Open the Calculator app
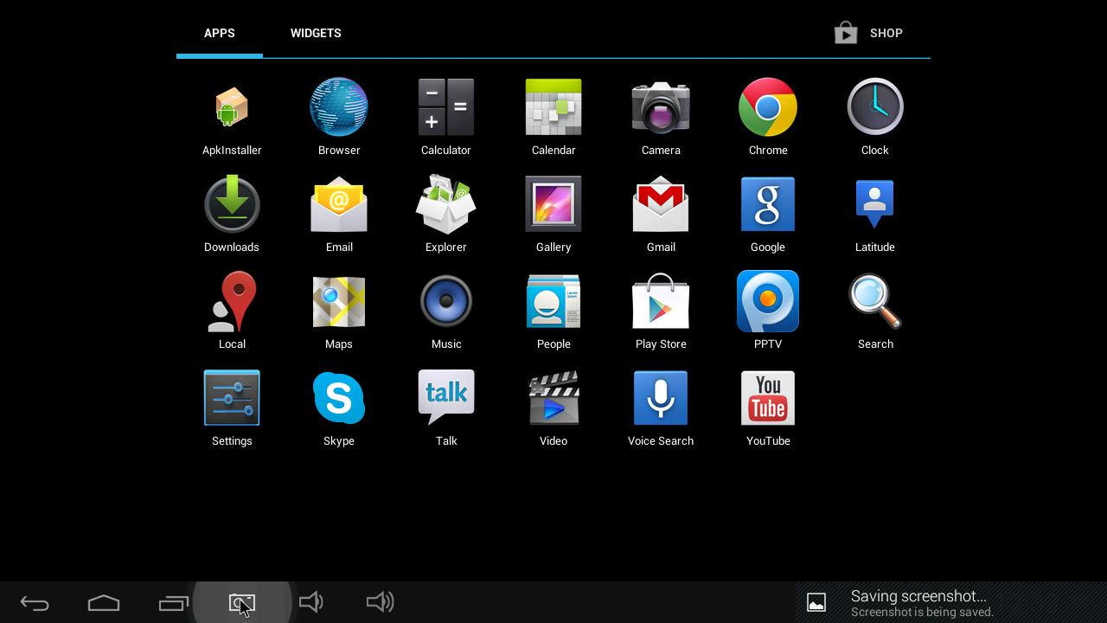Viewport: 1107px width, 623px height. (446, 107)
